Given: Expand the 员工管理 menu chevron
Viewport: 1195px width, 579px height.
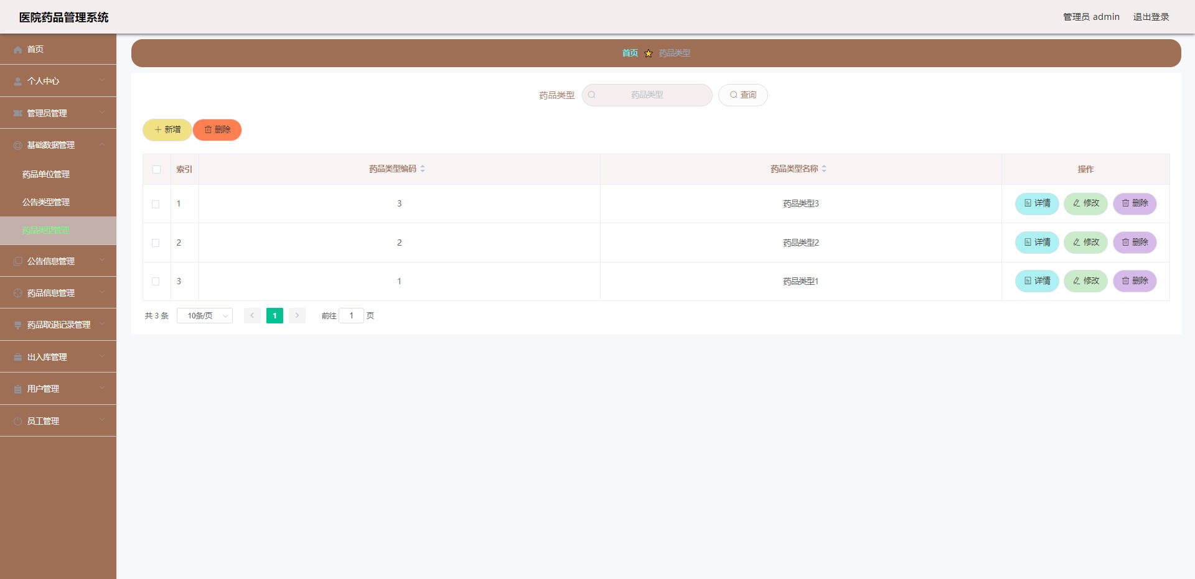Looking at the screenshot, I should pyautogui.click(x=102, y=420).
